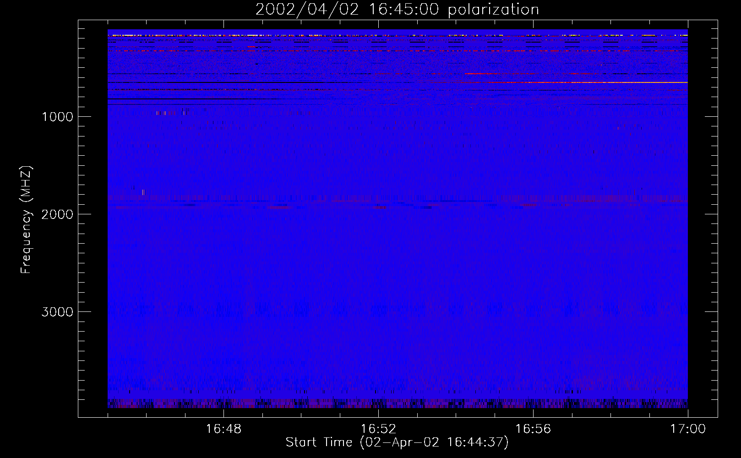Click the "17:00" time tick label
Screen dimensions: 741x458
688,429
